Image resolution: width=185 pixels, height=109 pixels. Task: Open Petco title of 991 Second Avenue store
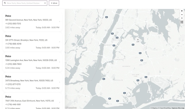(x=8, y=16)
